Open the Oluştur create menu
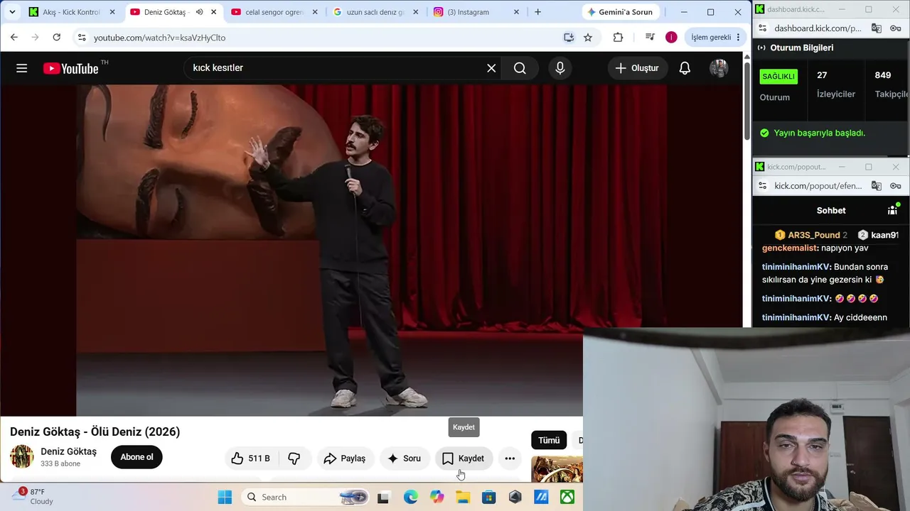Viewport: 910px width, 511px height. [637, 68]
